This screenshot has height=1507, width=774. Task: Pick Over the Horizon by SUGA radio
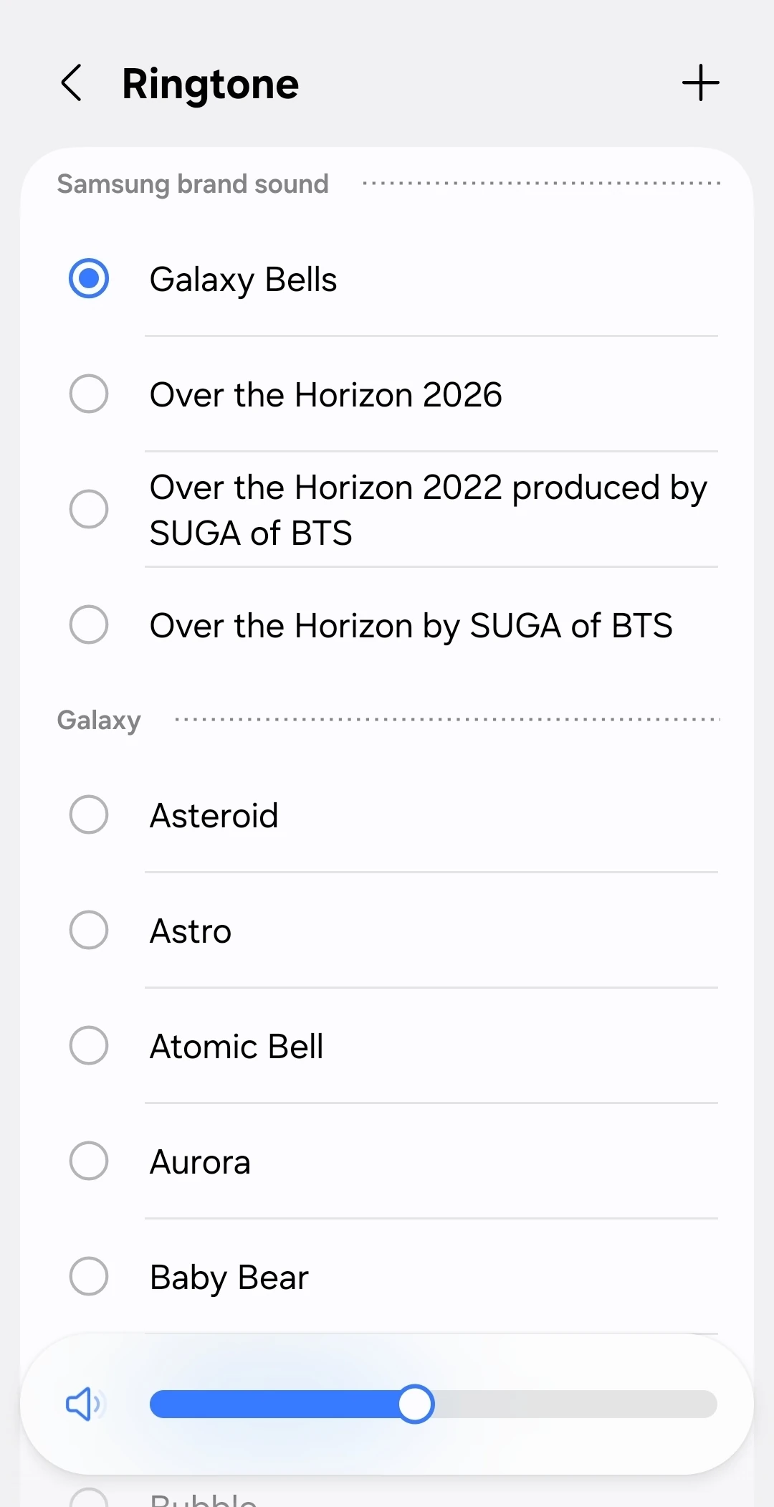point(89,624)
